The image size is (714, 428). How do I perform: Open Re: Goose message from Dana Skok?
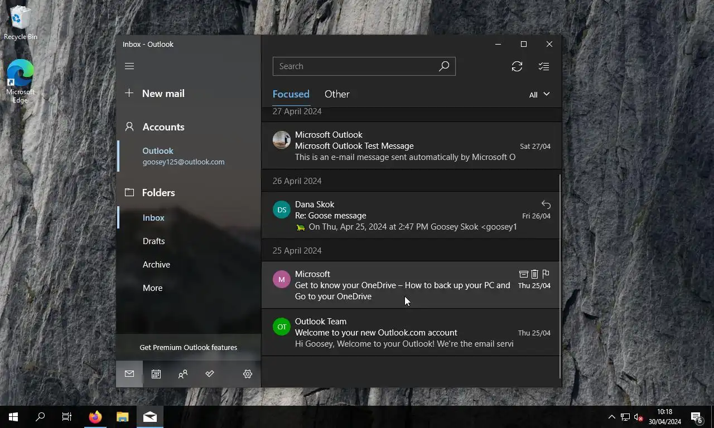411,215
